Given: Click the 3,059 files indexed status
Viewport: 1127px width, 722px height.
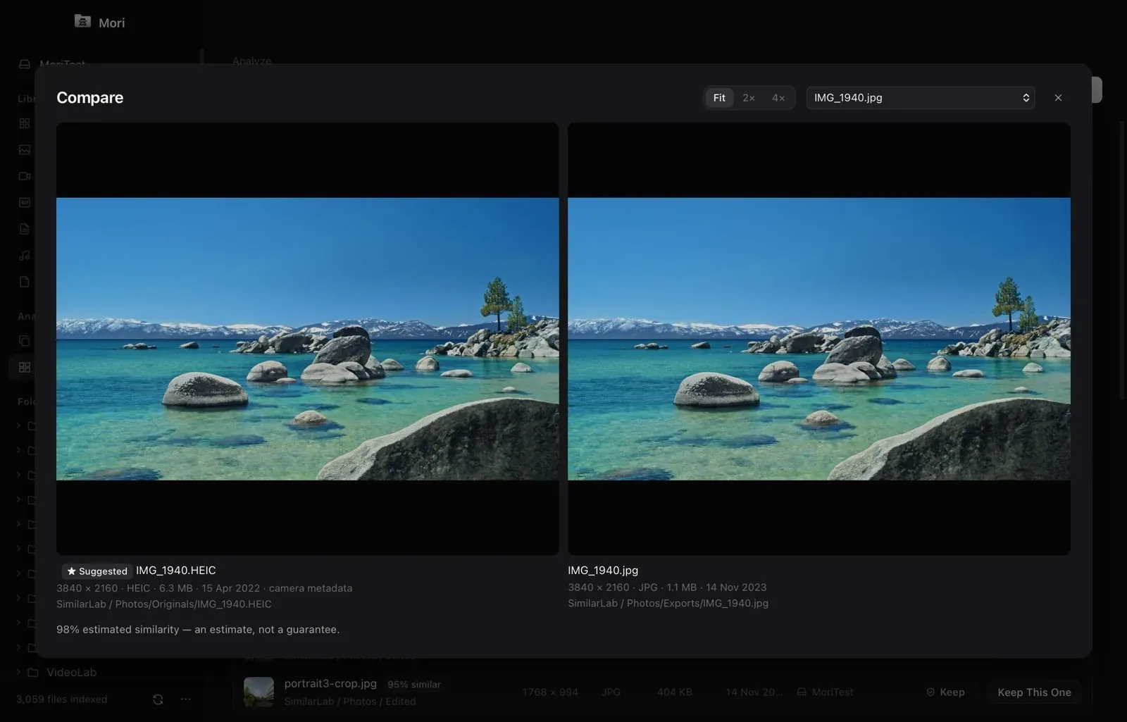Looking at the screenshot, I should click(62, 699).
